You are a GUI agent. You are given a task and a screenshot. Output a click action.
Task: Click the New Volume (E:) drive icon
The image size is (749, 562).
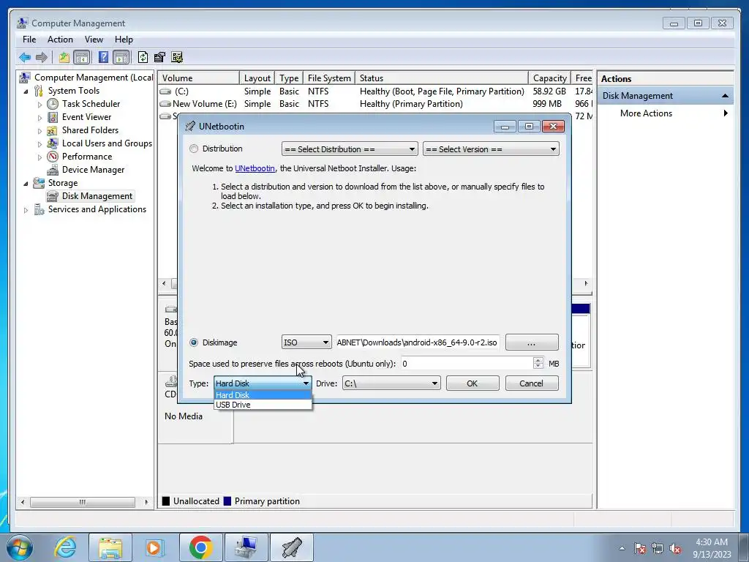click(x=165, y=104)
